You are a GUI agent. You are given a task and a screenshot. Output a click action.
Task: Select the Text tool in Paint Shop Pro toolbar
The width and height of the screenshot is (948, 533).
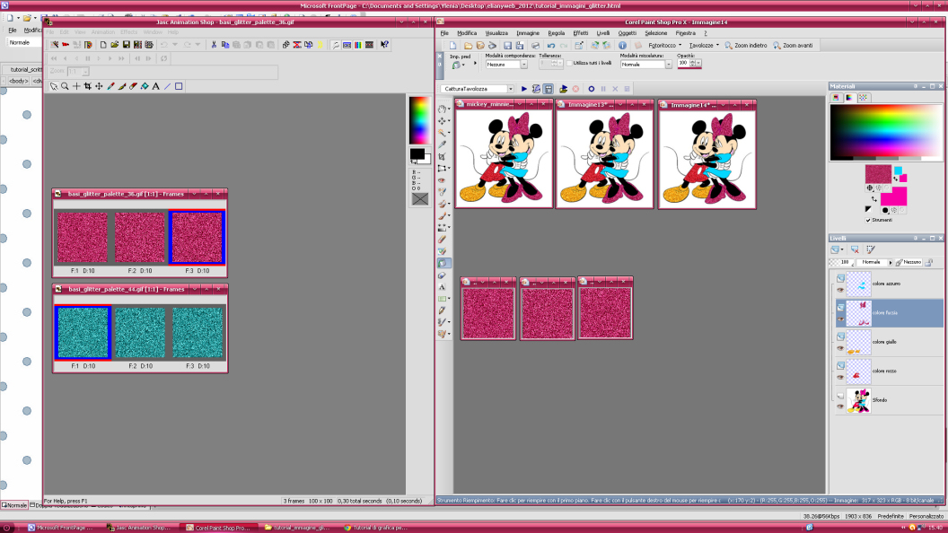[442, 287]
